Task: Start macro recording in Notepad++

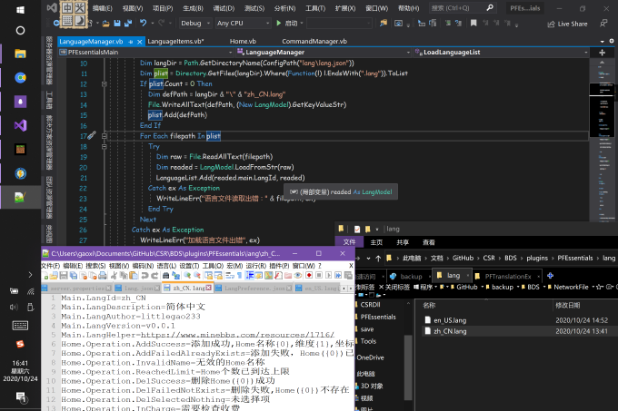Action: point(309,275)
